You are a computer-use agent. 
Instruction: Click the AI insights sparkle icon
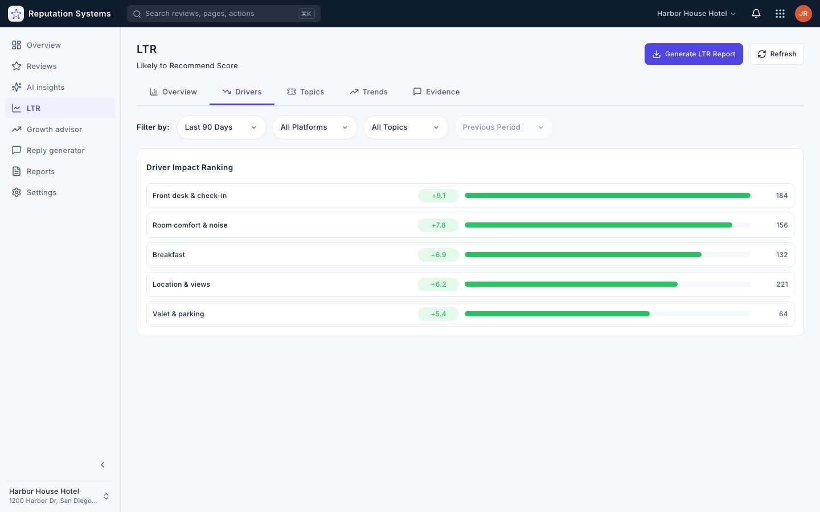17,87
